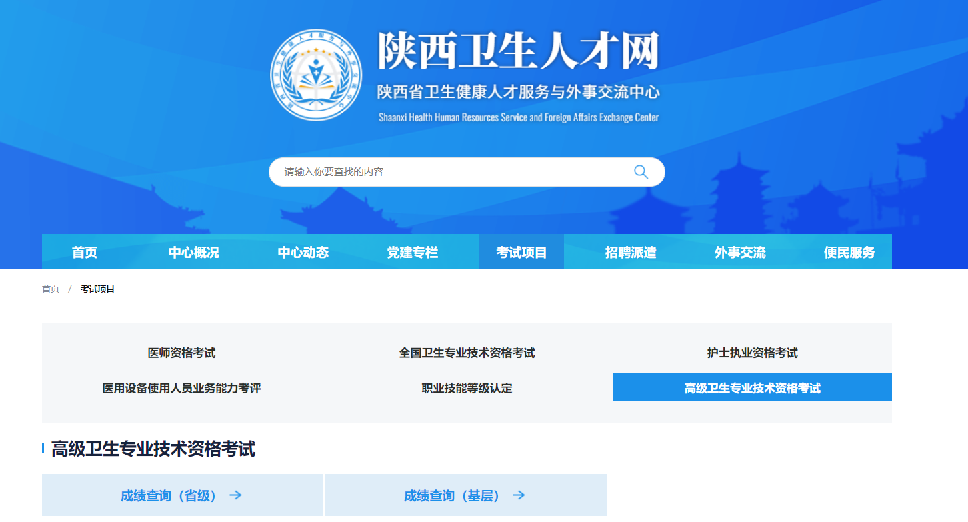The height and width of the screenshot is (522, 968).
Task: Switch to 医师资格考试 tab
Action: pyautogui.click(x=181, y=353)
